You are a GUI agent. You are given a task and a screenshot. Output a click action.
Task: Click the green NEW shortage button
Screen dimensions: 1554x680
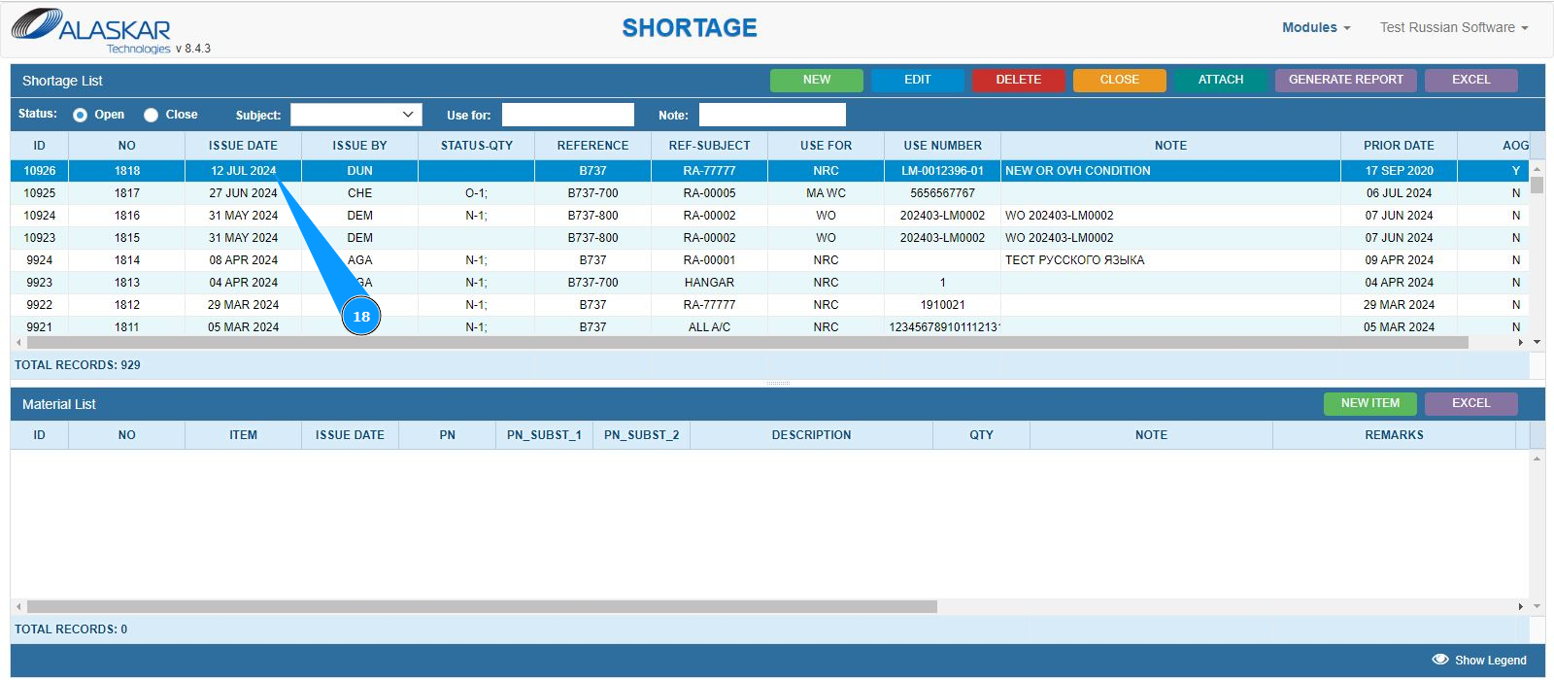coord(817,80)
